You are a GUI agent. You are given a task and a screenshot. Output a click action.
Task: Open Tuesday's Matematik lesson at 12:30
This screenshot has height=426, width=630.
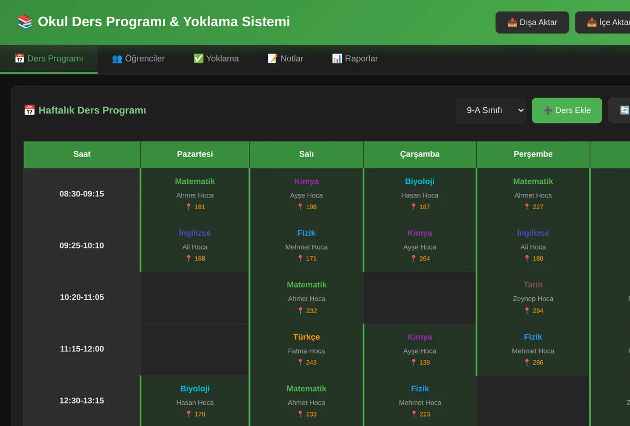coord(307,401)
